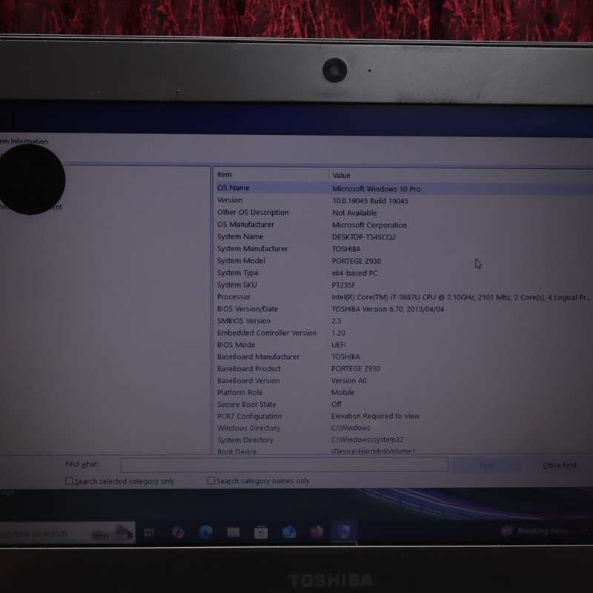Viewport: 593px width, 593px height.
Task: Open the Breaking news widget
Action: click(x=534, y=531)
